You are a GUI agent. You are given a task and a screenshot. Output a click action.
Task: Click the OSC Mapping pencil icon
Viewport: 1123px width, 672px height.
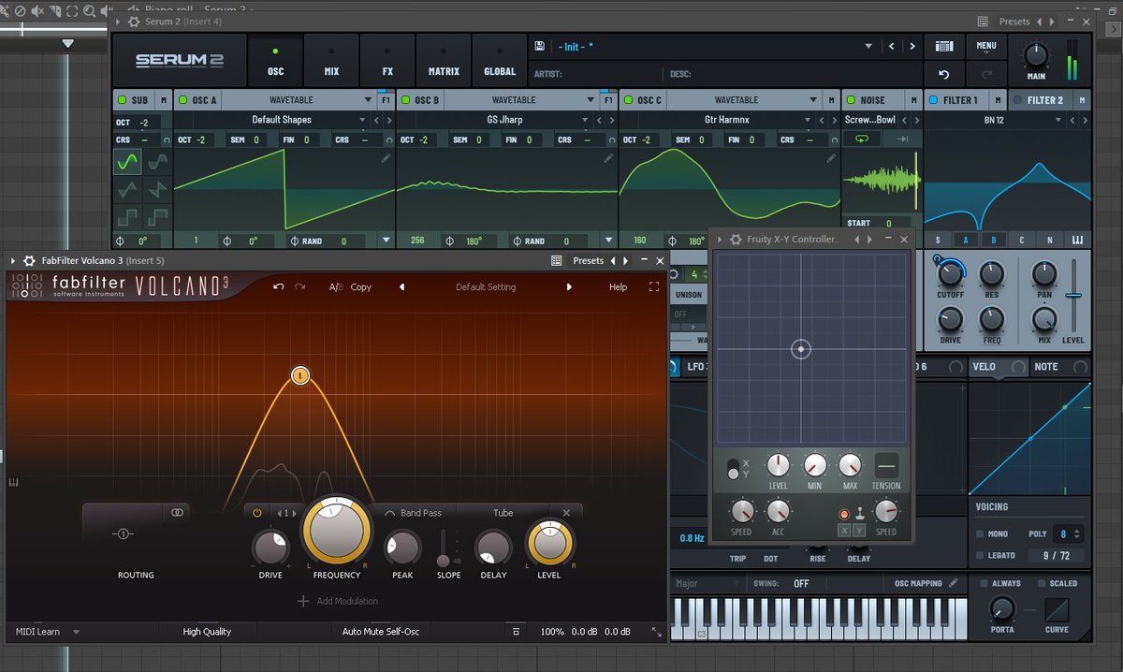(x=954, y=583)
